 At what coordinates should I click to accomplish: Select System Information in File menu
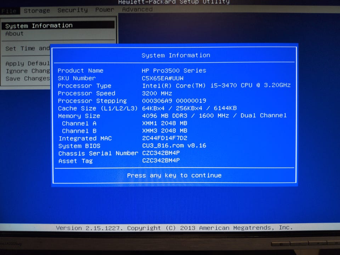58,25
